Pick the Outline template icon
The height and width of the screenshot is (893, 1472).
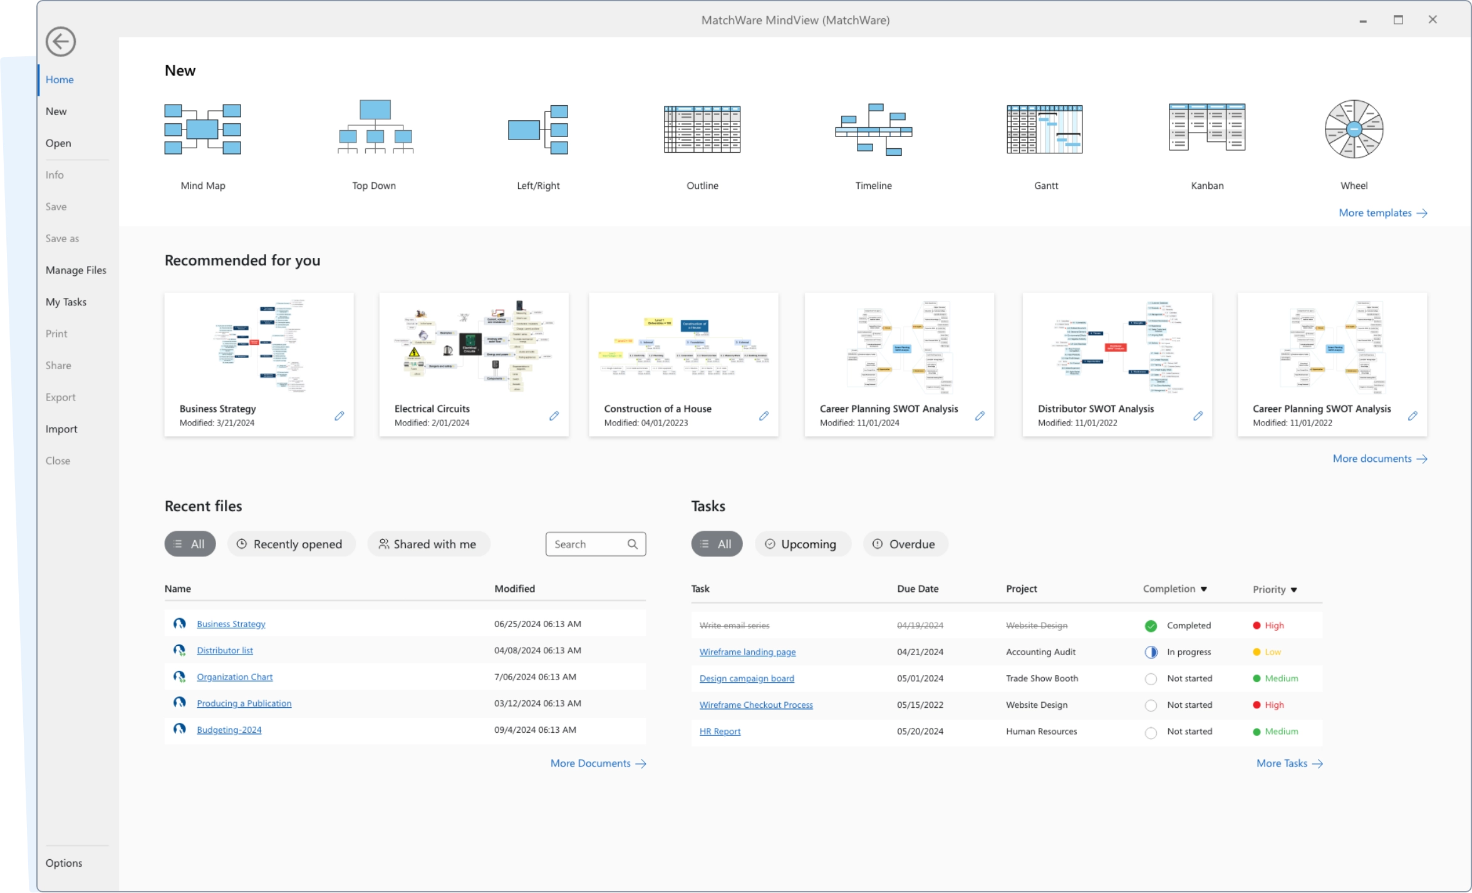702,130
